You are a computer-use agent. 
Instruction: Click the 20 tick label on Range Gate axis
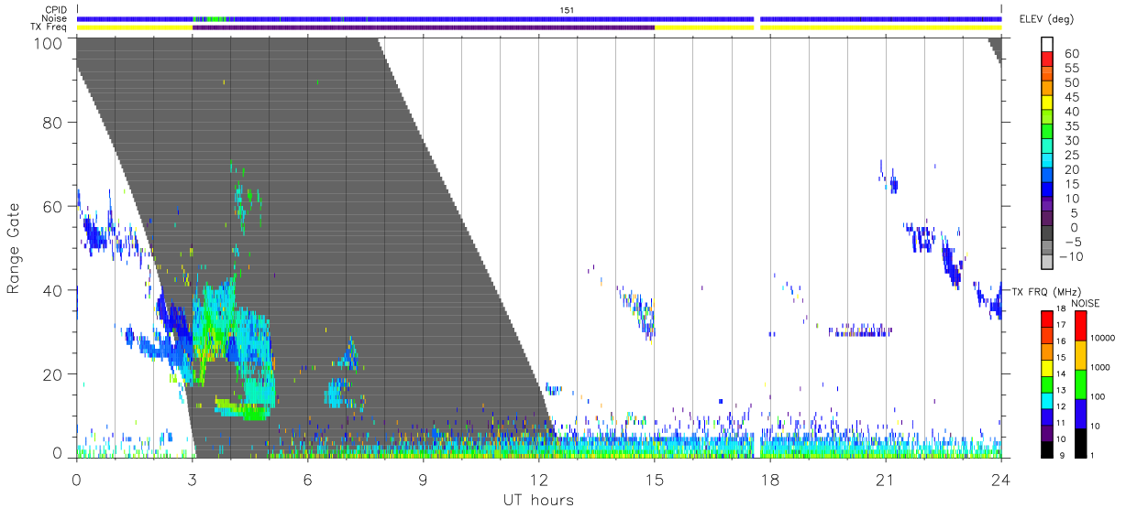pyautogui.click(x=52, y=374)
